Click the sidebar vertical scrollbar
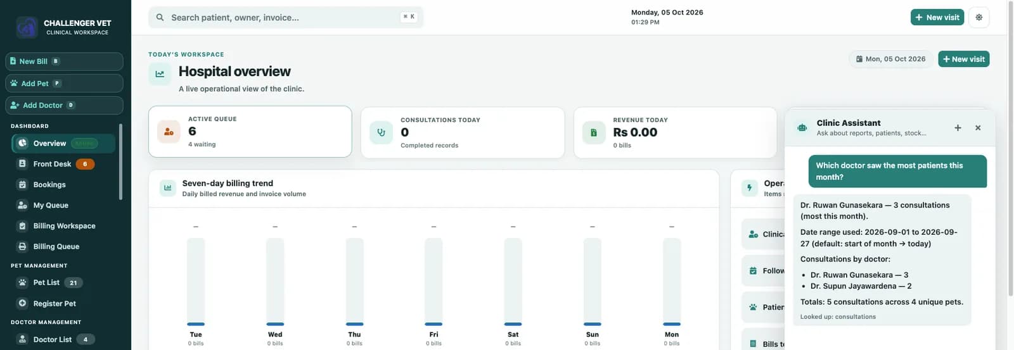 pos(120,163)
